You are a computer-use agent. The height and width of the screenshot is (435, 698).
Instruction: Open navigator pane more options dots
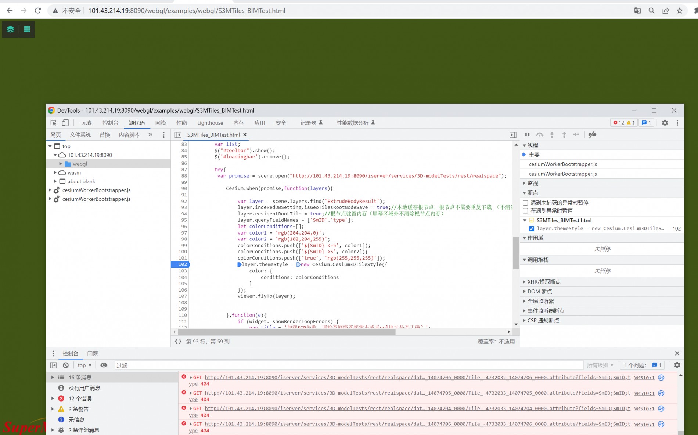[163, 135]
